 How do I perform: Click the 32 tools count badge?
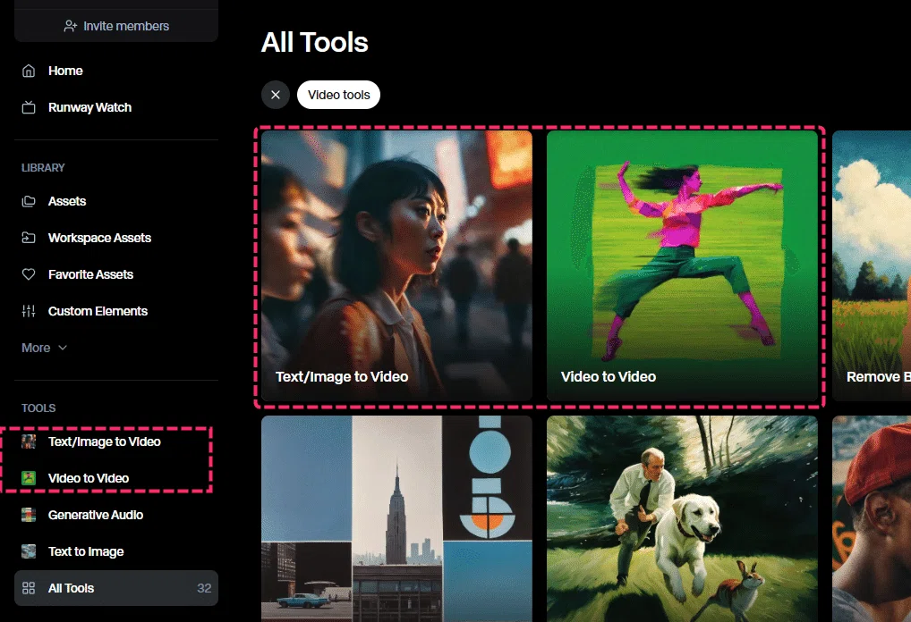coord(204,588)
